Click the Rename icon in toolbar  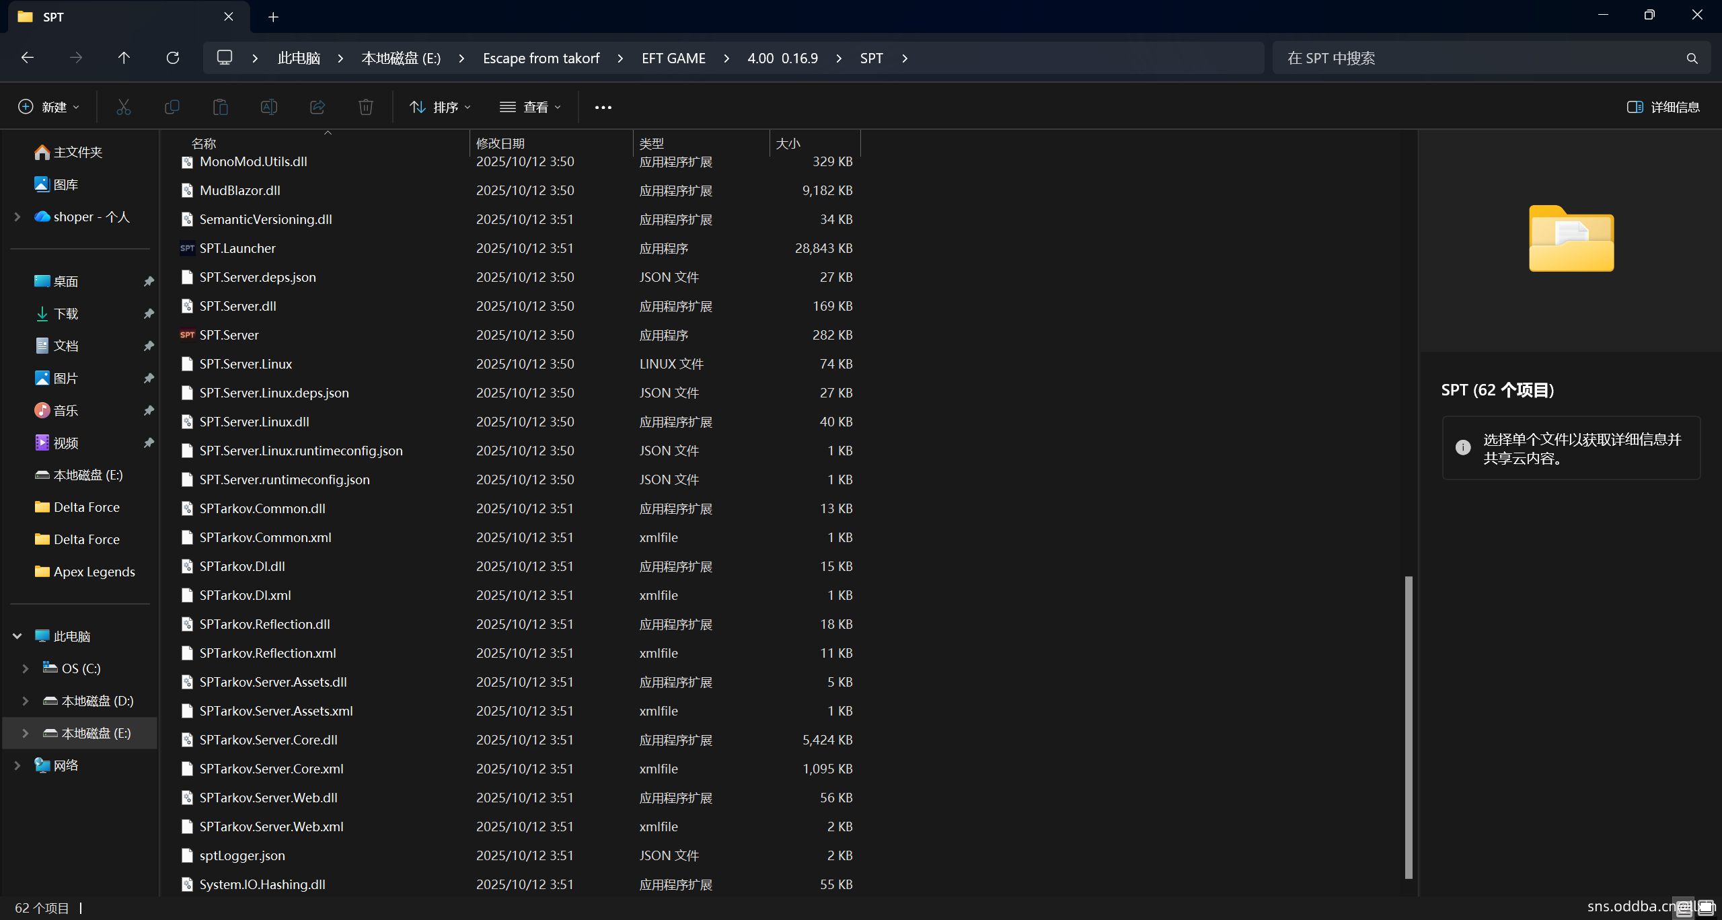pos(268,107)
